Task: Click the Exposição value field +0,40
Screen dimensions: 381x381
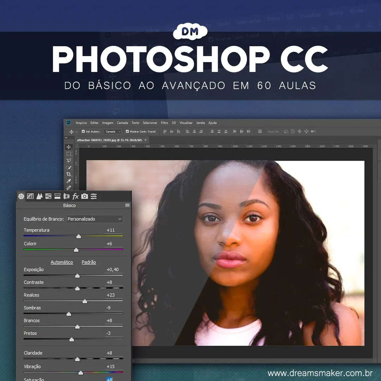Action: pos(114,270)
